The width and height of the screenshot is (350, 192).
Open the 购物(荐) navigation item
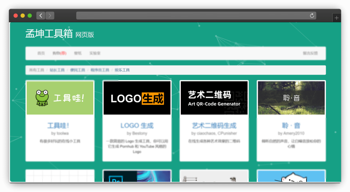tap(59, 53)
